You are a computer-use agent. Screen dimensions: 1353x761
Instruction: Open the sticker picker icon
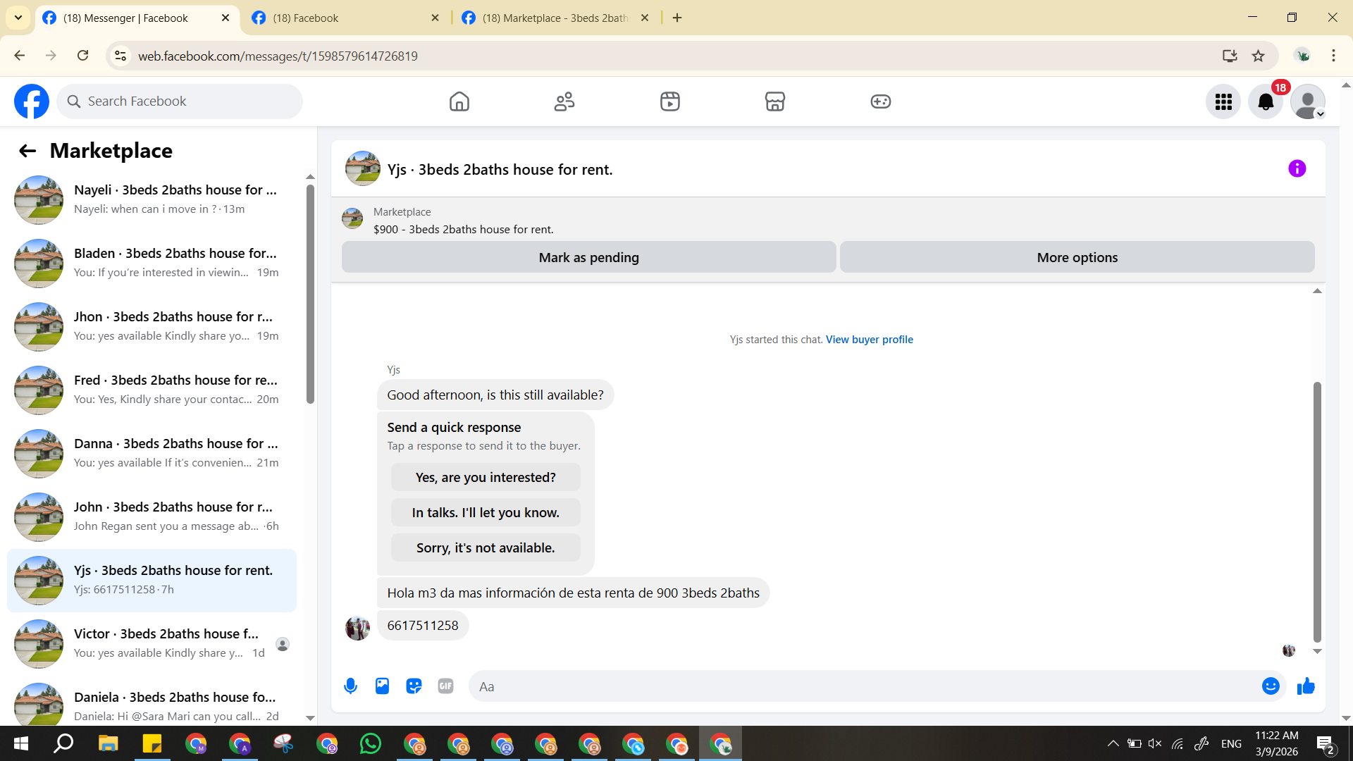414,686
